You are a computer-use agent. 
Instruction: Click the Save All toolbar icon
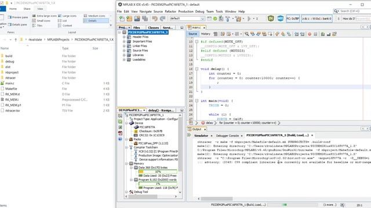[x=145, y=18]
